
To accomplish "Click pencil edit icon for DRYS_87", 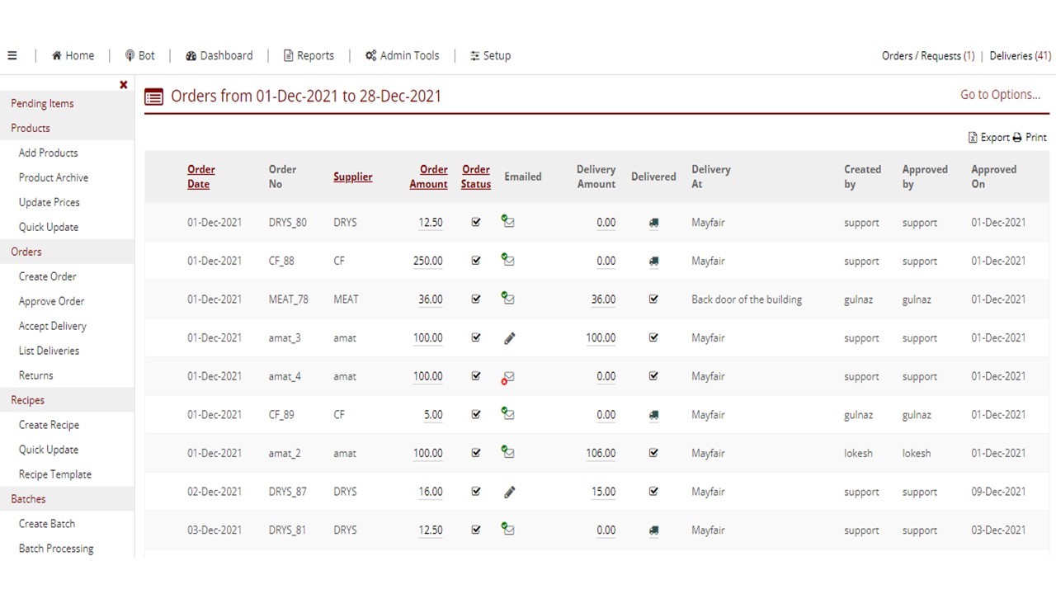I will pyautogui.click(x=509, y=493).
